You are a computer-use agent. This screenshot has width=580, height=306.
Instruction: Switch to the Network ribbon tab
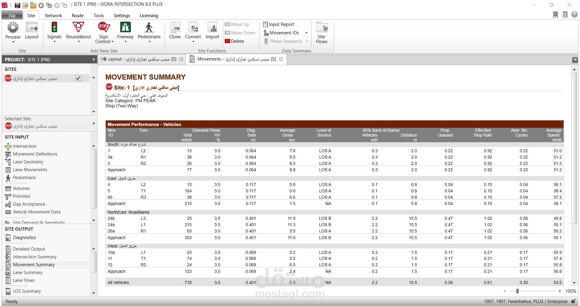pyautogui.click(x=53, y=16)
